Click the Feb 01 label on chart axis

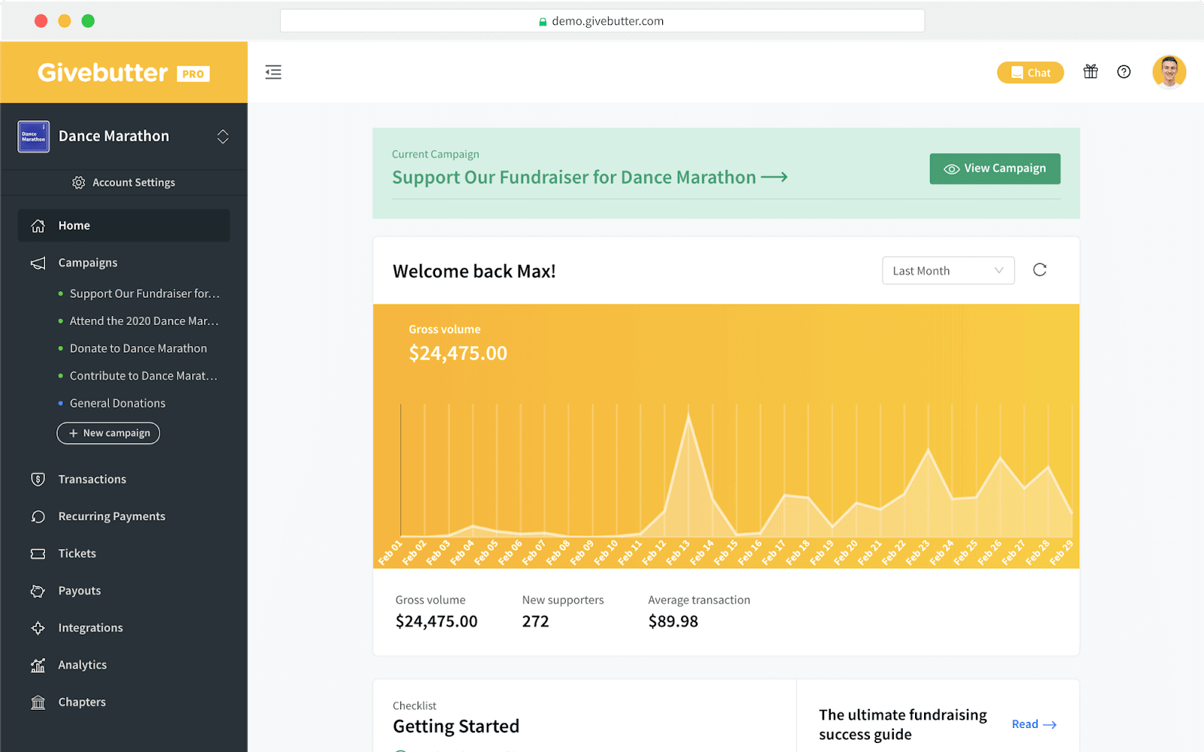391,552
